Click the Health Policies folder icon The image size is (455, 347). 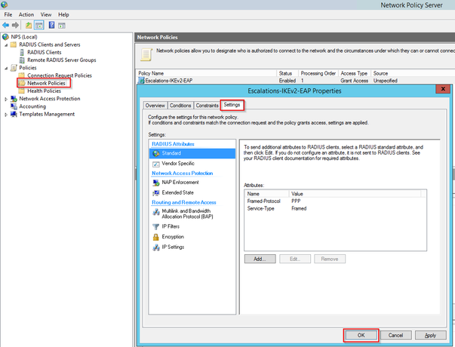click(x=21, y=91)
